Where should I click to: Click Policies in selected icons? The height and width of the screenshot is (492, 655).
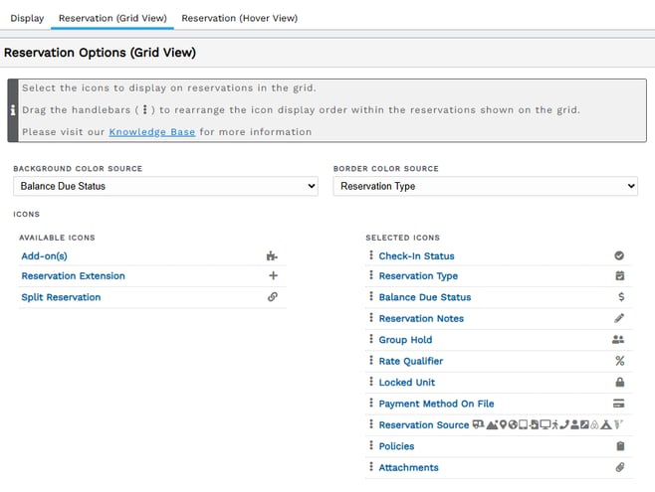point(396,446)
